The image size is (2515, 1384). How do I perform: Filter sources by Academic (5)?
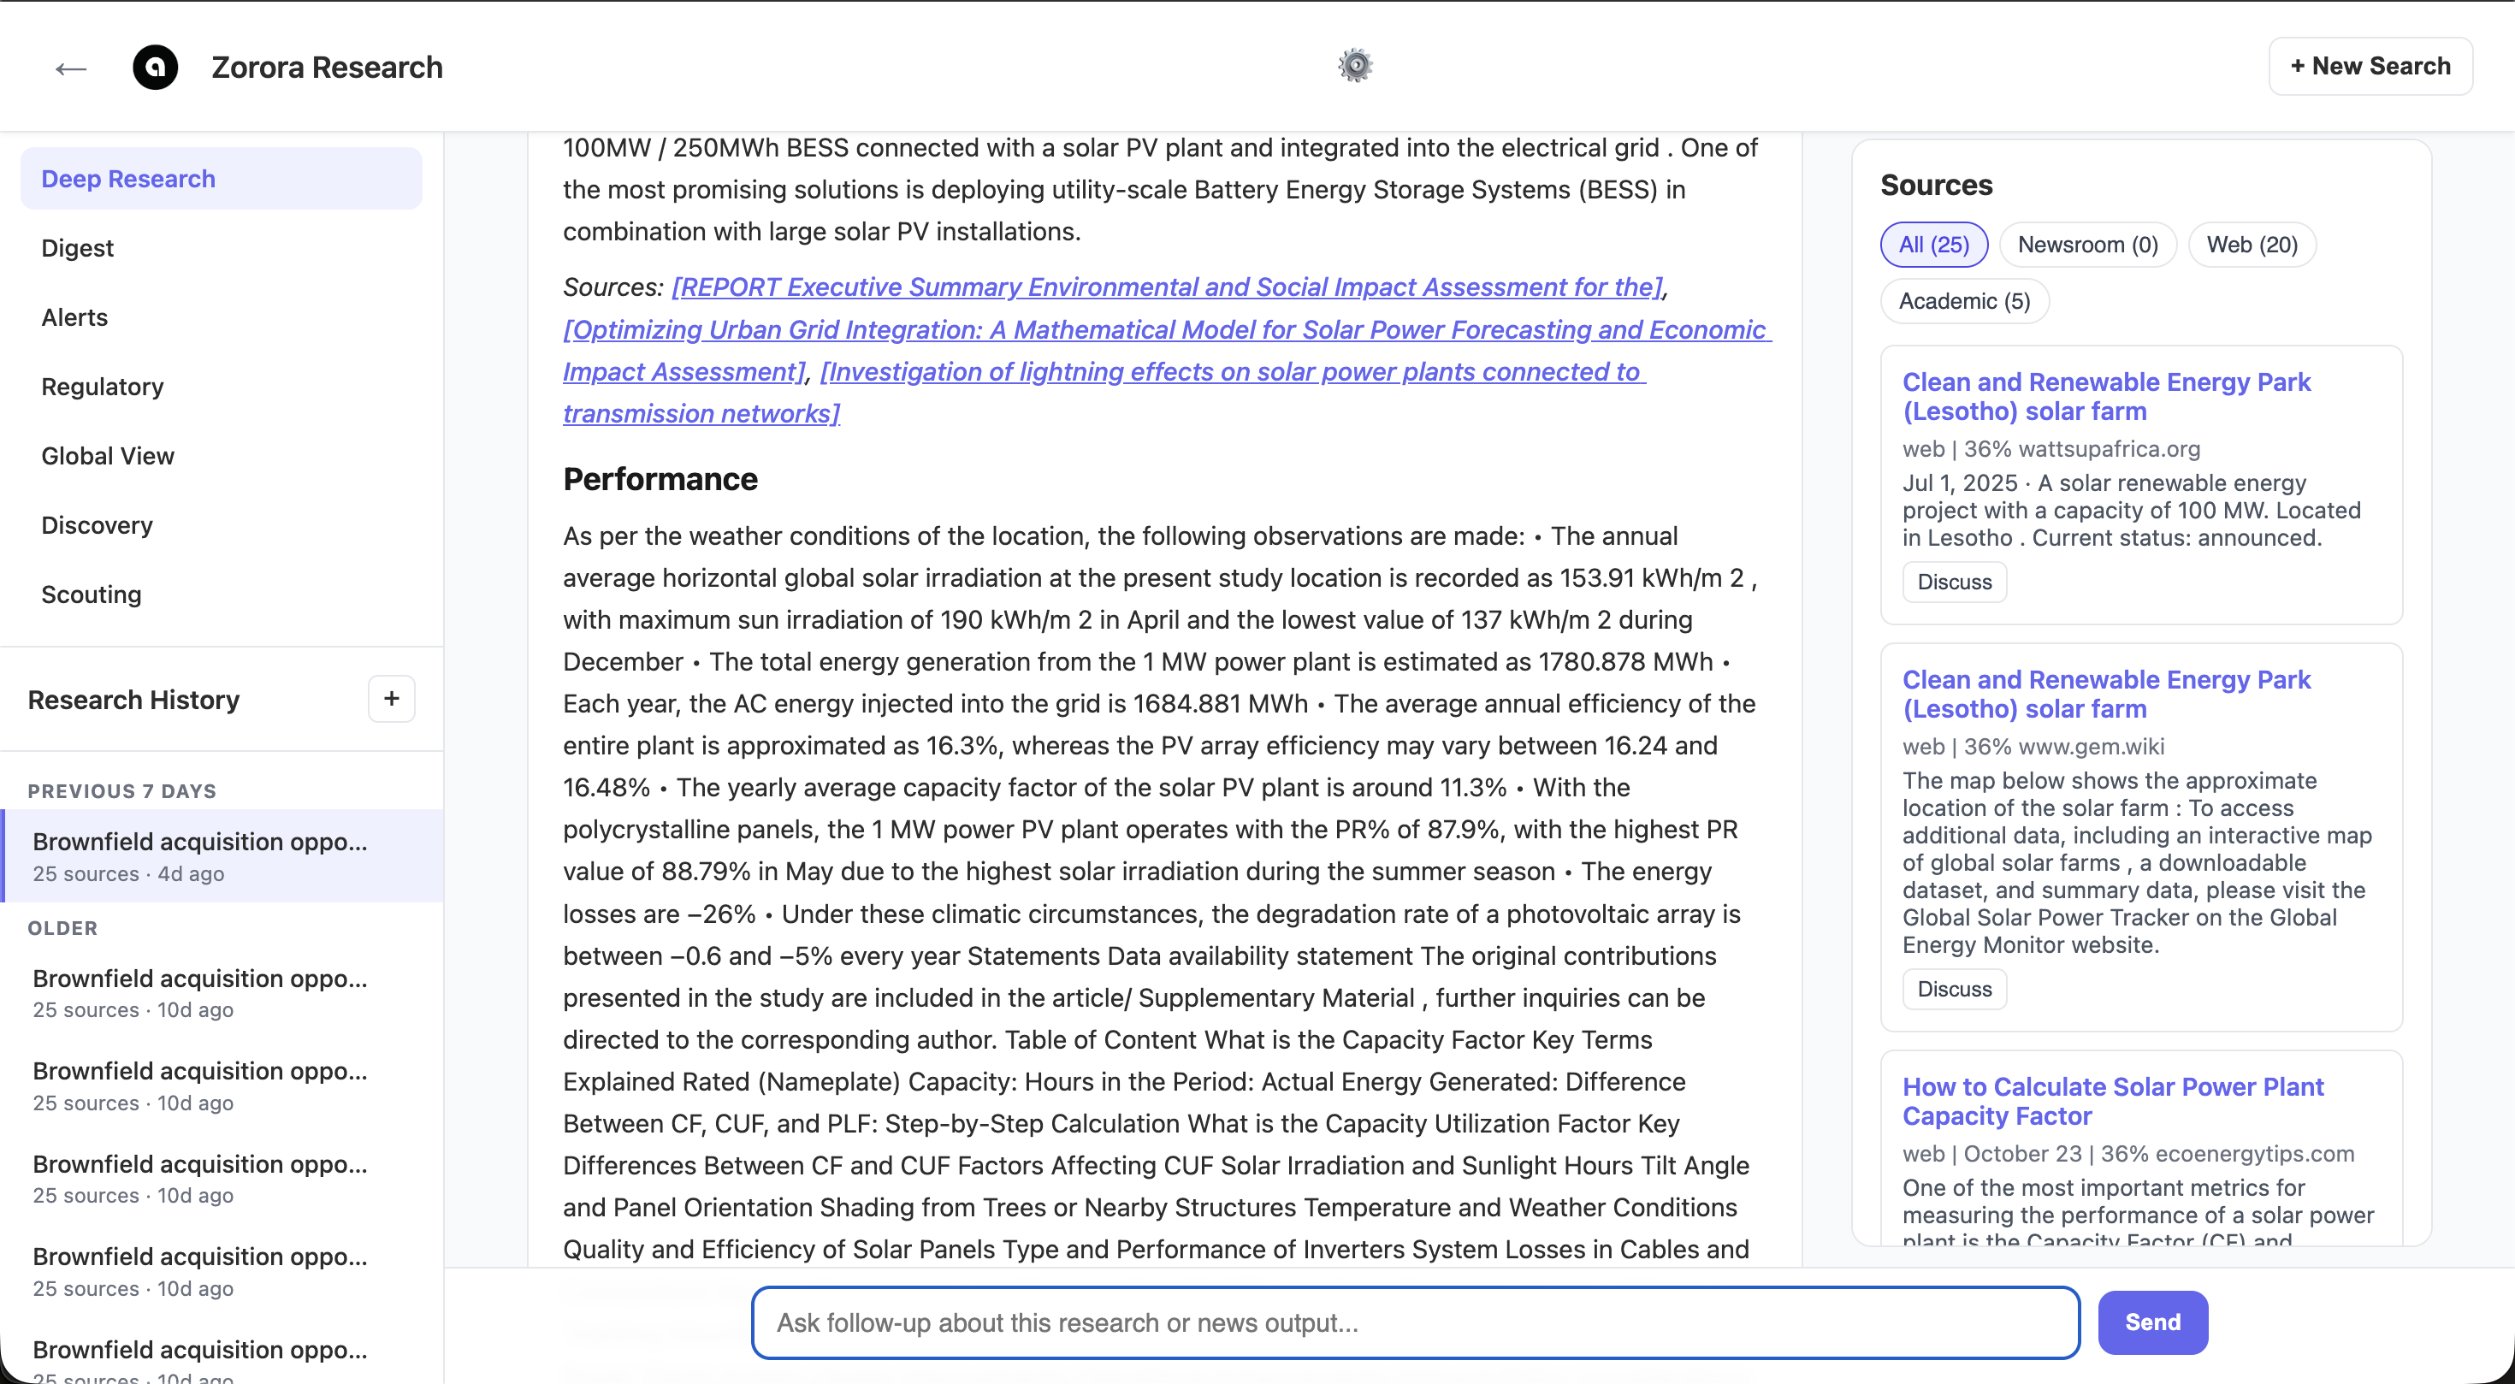click(x=1963, y=300)
